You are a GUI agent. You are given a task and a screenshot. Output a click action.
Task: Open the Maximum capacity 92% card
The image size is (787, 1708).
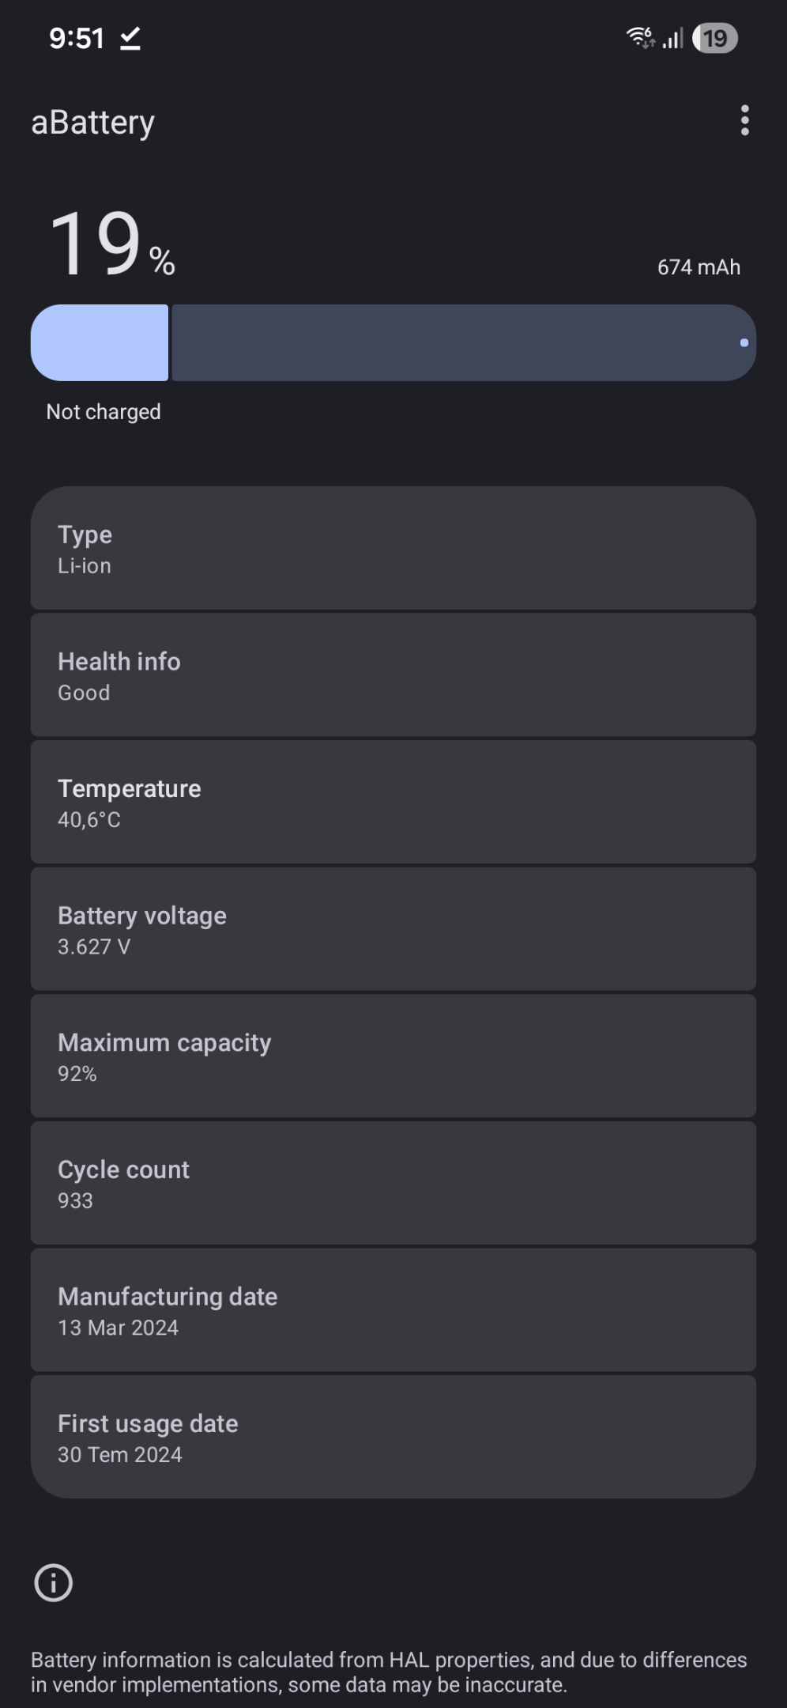tap(393, 1056)
